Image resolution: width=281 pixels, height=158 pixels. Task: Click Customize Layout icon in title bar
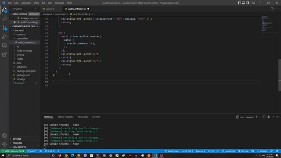[253, 3]
